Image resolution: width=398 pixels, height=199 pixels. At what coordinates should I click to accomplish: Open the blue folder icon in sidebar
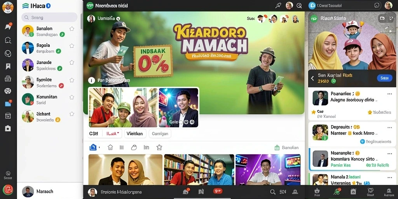point(8,103)
